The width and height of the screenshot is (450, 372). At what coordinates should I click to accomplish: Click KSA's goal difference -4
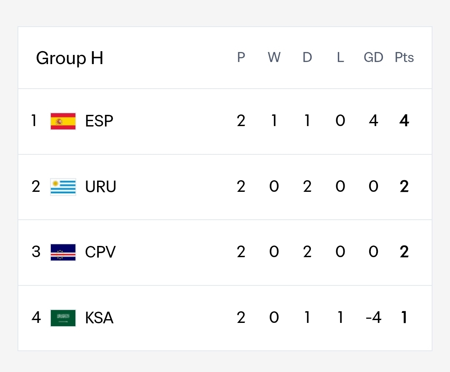coord(373,317)
